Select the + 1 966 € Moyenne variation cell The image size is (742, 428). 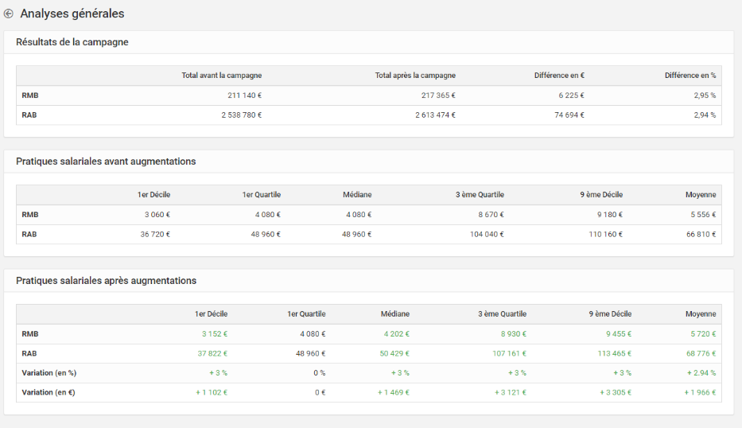[x=700, y=392]
